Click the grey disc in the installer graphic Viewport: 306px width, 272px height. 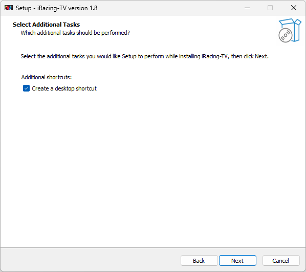286,35
